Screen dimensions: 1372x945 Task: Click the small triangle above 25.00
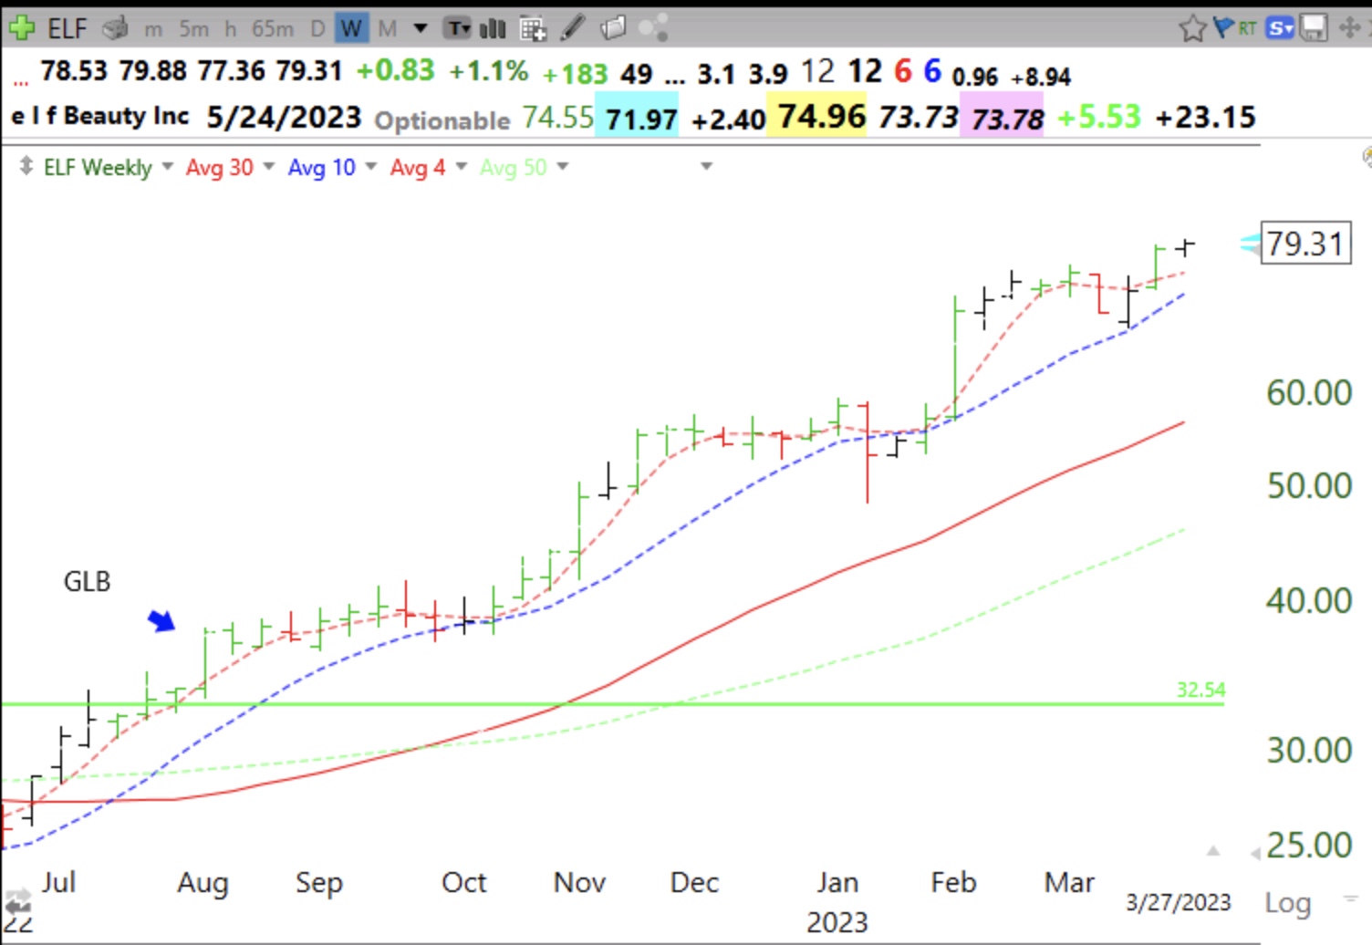click(x=1213, y=851)
